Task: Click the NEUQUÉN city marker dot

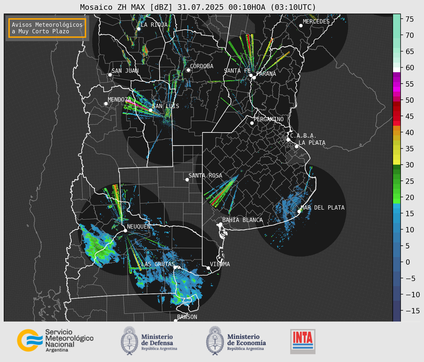Action: click(x=125, y=231)
